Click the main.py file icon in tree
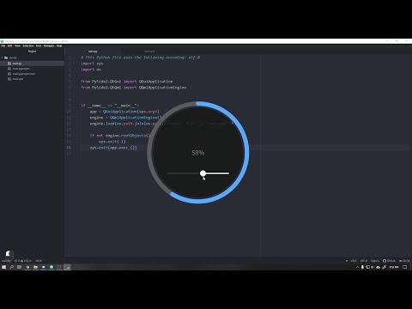412x309 pixels. 9,64
